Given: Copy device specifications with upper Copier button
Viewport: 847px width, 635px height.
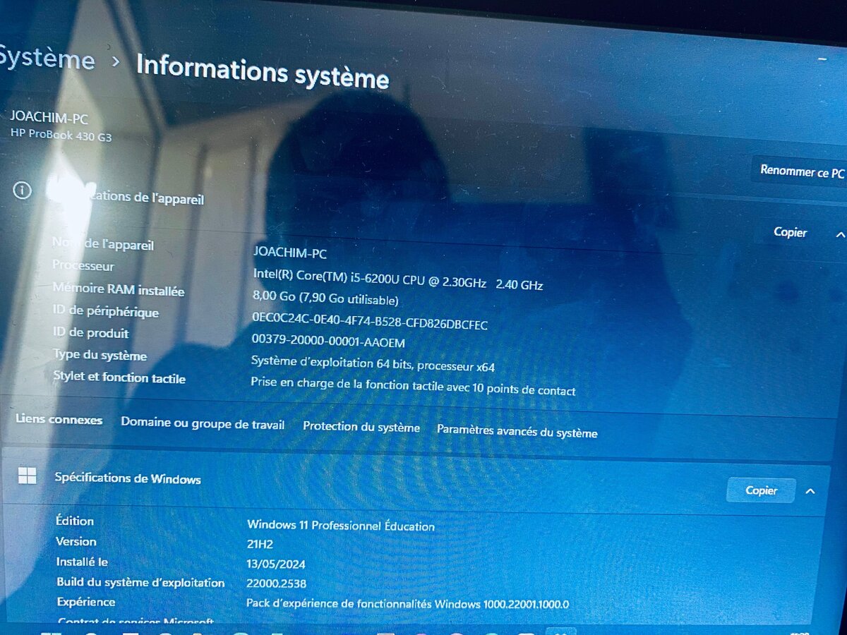Looking at the screenshot, I should [790, 232].
